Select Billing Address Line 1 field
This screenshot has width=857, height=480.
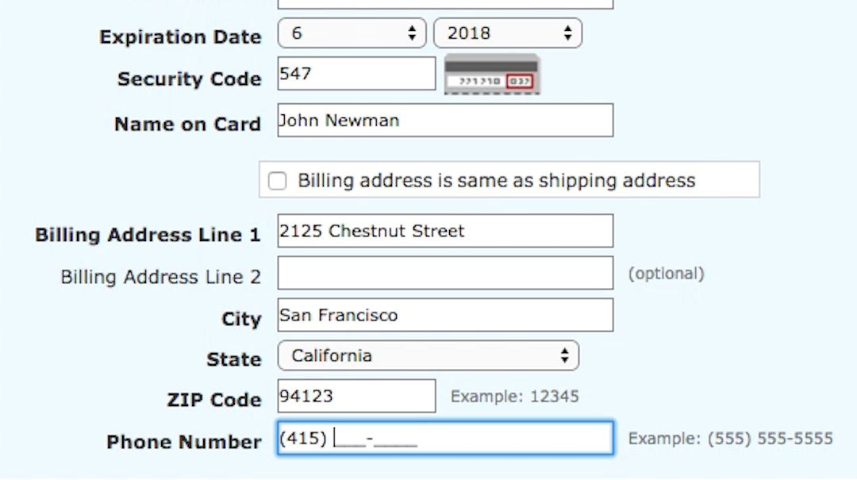[x=444, y=231]
